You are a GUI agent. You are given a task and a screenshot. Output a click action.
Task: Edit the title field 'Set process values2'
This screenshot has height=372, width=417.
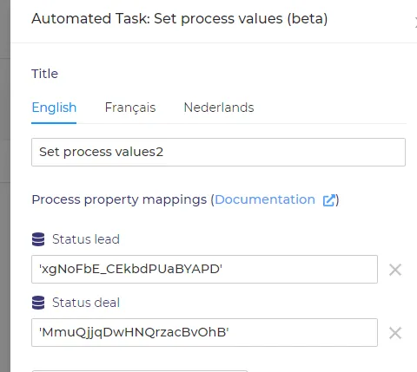[x=218, y=152]
